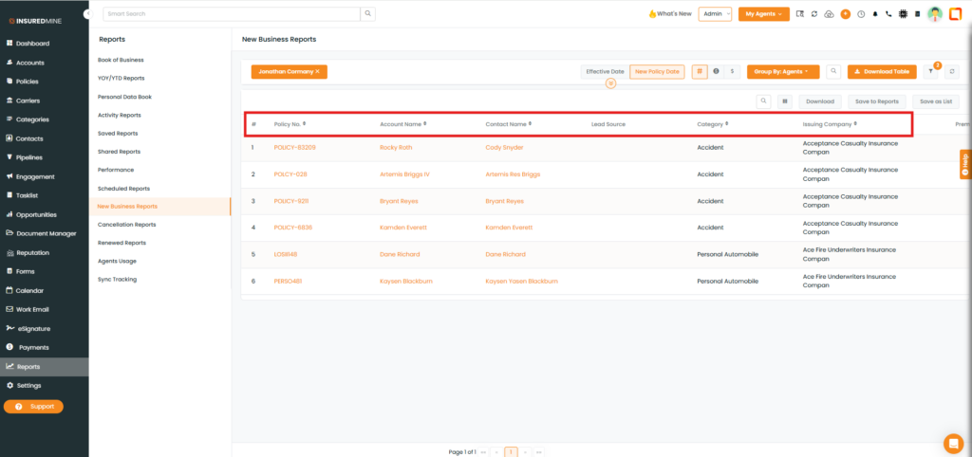Click the Smart Search magnifier button
Screen dimensions: 972x457
pyautogui.click(x=368, y=14)
